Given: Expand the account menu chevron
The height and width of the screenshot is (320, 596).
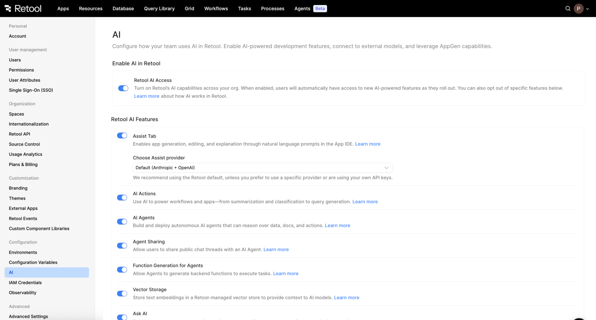Looking at the screenshot, I should click(x=588, y=9).
